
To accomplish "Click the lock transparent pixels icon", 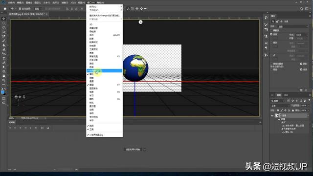I will (278, 110).
